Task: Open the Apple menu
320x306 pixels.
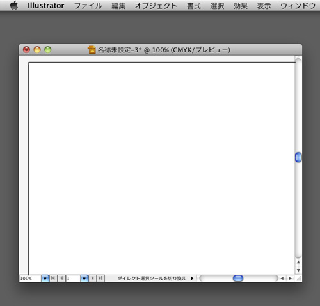Action: [14, 5]
